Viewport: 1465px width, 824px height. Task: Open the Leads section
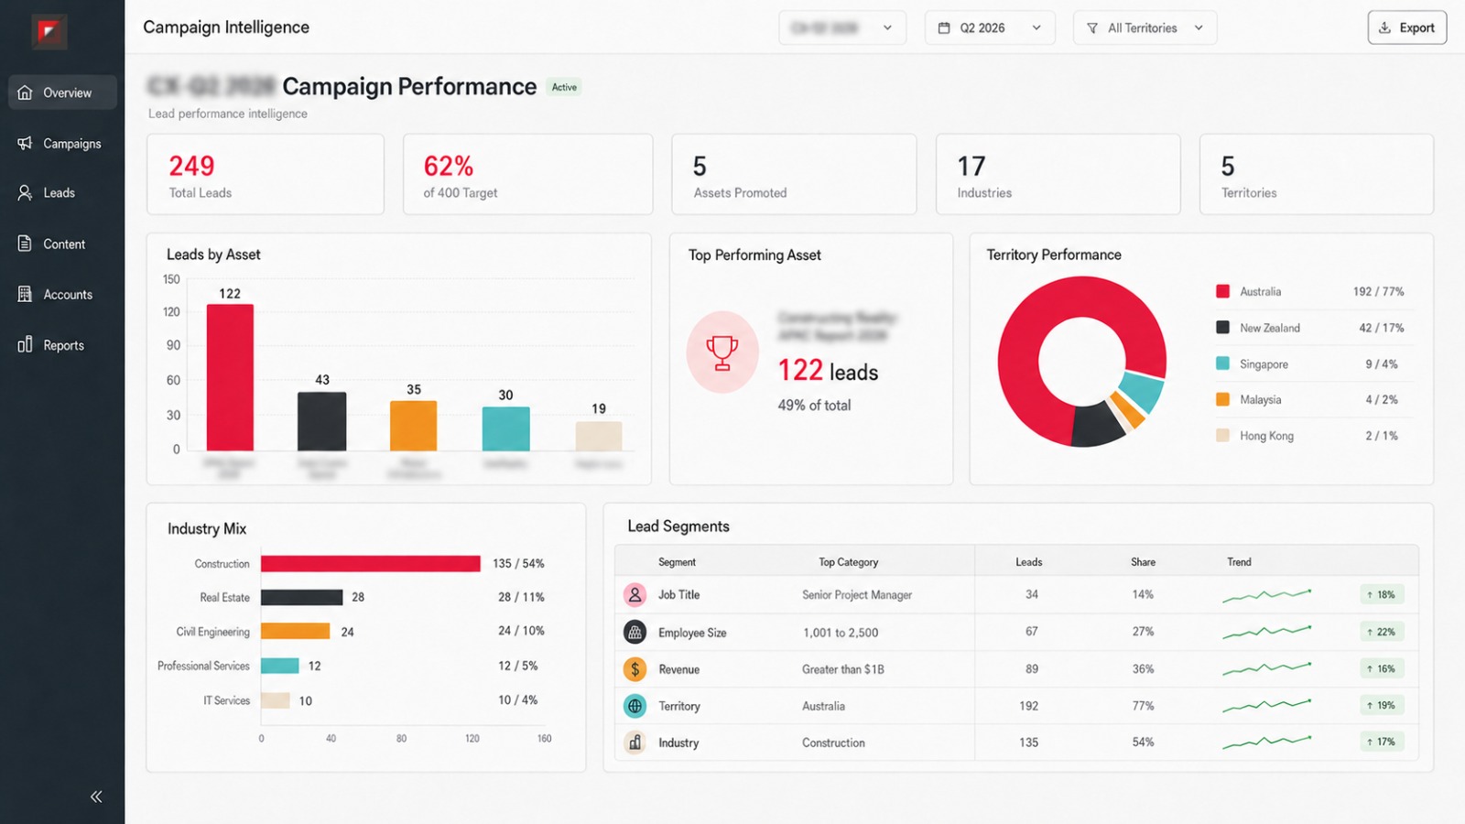[62, 192]
